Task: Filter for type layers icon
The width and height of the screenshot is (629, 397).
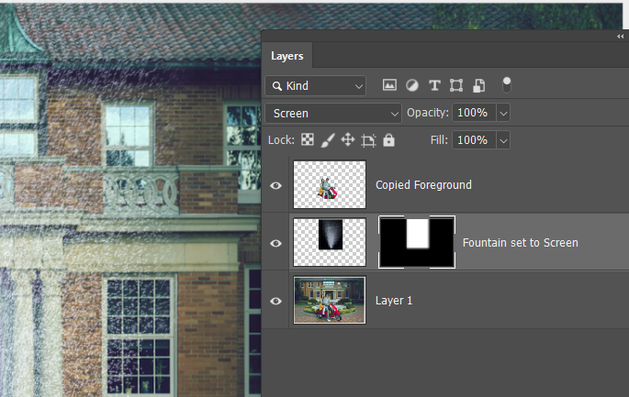Action: click(434, 85)
